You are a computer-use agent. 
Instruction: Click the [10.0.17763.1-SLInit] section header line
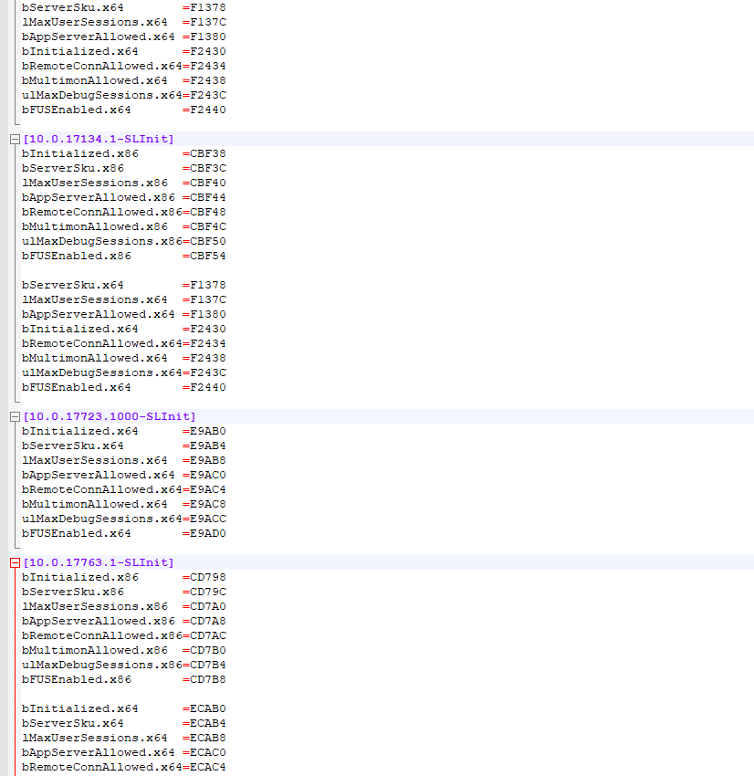[99, 562]
